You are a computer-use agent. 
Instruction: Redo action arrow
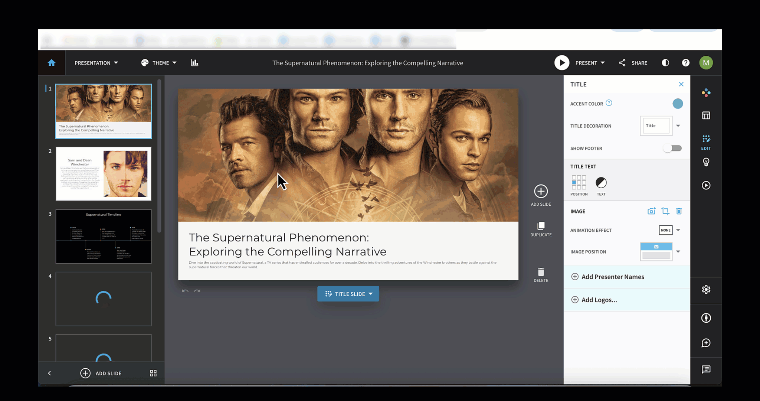[x=197, y=291]
